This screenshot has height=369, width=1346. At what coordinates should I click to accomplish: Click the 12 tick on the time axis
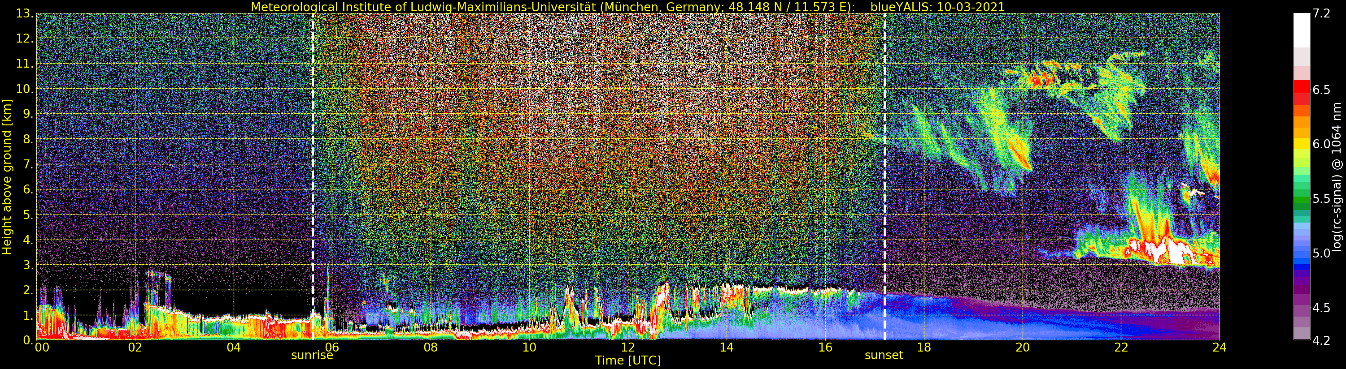(627, 348)
